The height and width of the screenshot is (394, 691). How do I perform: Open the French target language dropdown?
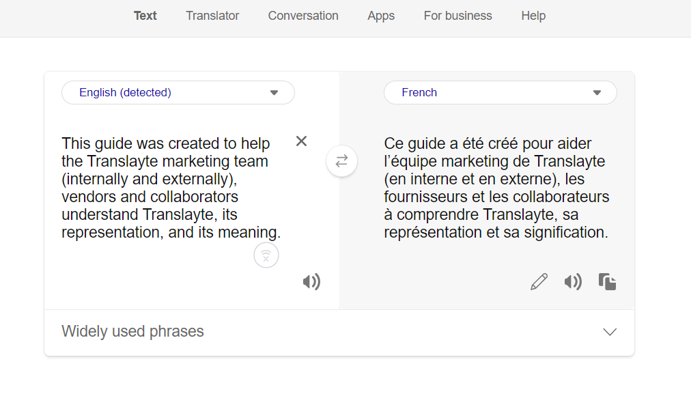click(x=500, y=93)
